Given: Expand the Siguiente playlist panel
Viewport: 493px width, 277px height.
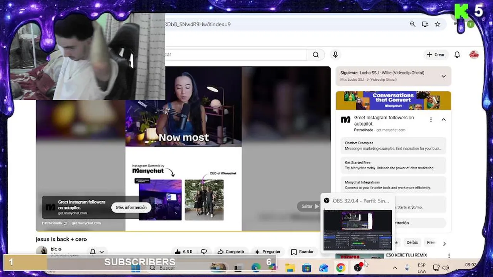Looking at the screenshot, I should (443, 76).
